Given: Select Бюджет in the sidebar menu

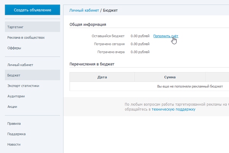Looking at the screenshot, I should click(14, 75).
